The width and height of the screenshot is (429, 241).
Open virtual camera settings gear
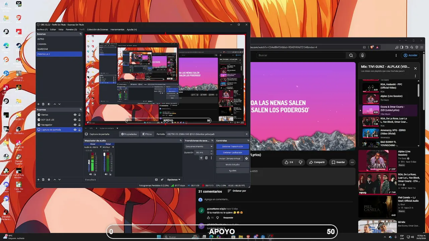(x=247, y=159)
